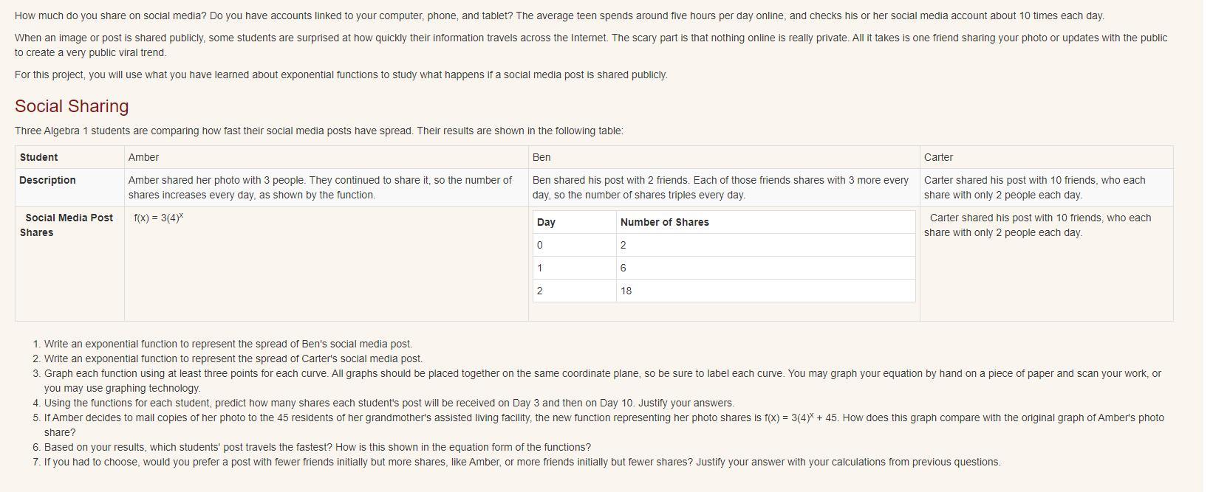Image resolution: width=1213 pixels, height=492 pixels.
Task: Click Ben's description about shares tripling
Action: pos(720,187)
